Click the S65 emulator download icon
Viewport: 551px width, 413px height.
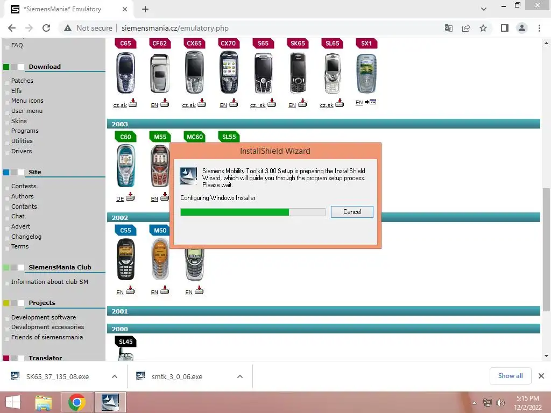click(272, 103)
